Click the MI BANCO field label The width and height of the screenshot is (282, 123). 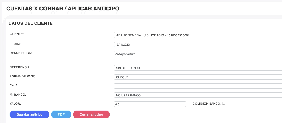[18, 94]
